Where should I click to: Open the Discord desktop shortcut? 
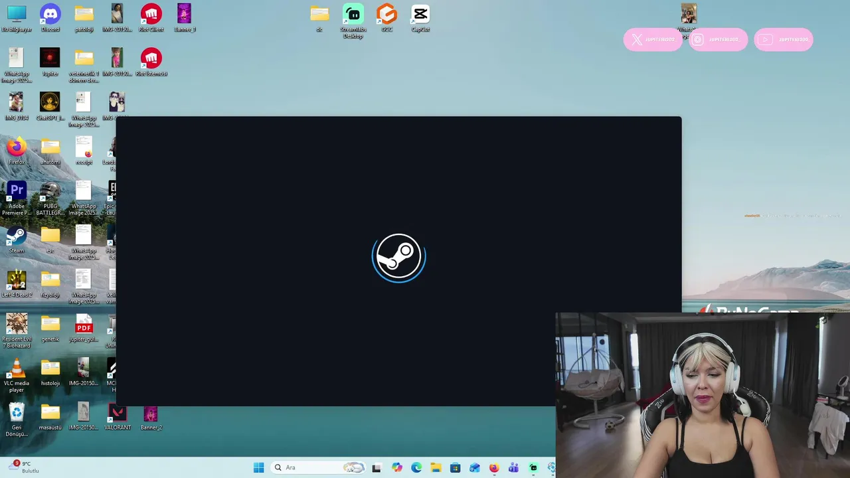coord(50,19)
